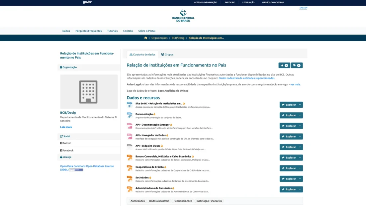366x206 pixels.
Task: Click the Funcionamento tag
Action: tap(183, 201)
